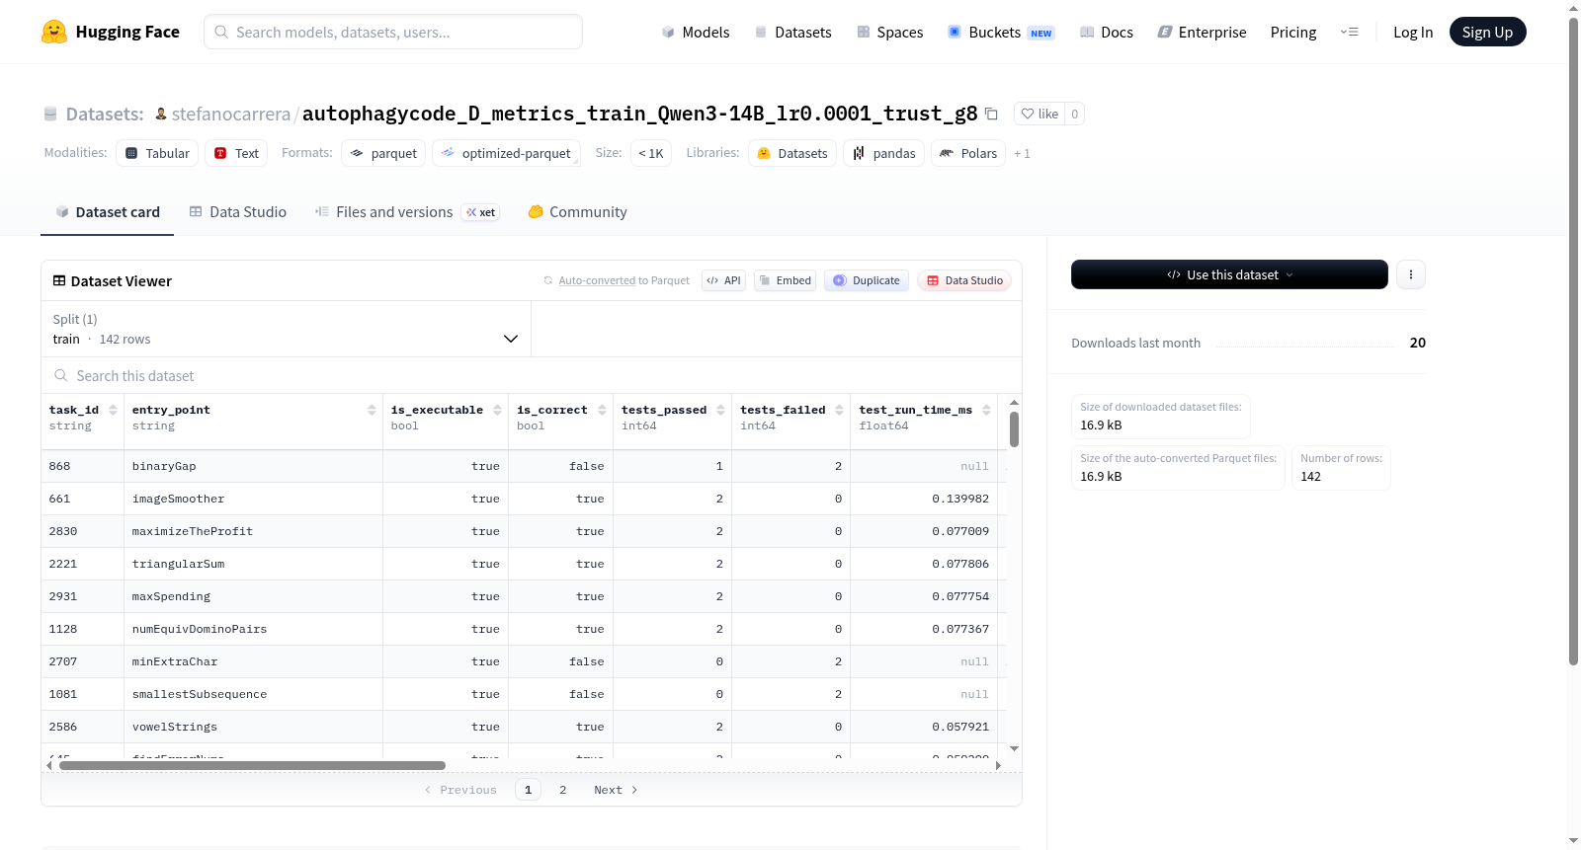Click the stefanocarrera user avatar icon

pyautogui.click(x=161, y=114)
